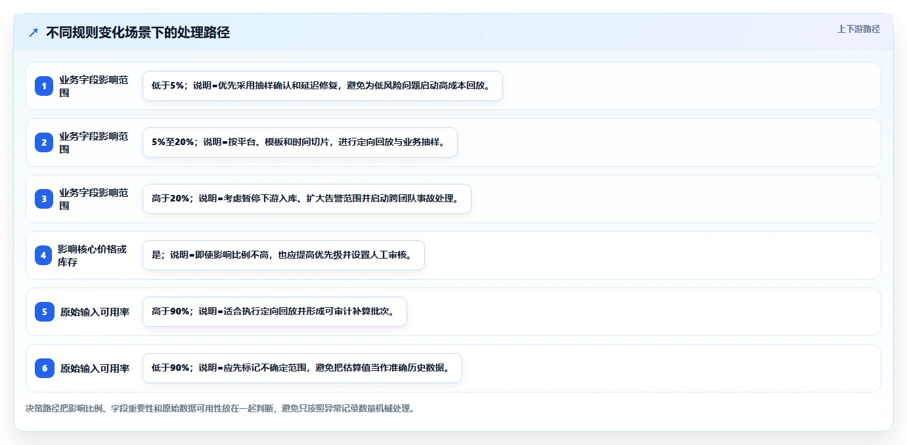
Task: Click the 业务字段影响范围 label in row 2
Action: (x=94, y=142)
